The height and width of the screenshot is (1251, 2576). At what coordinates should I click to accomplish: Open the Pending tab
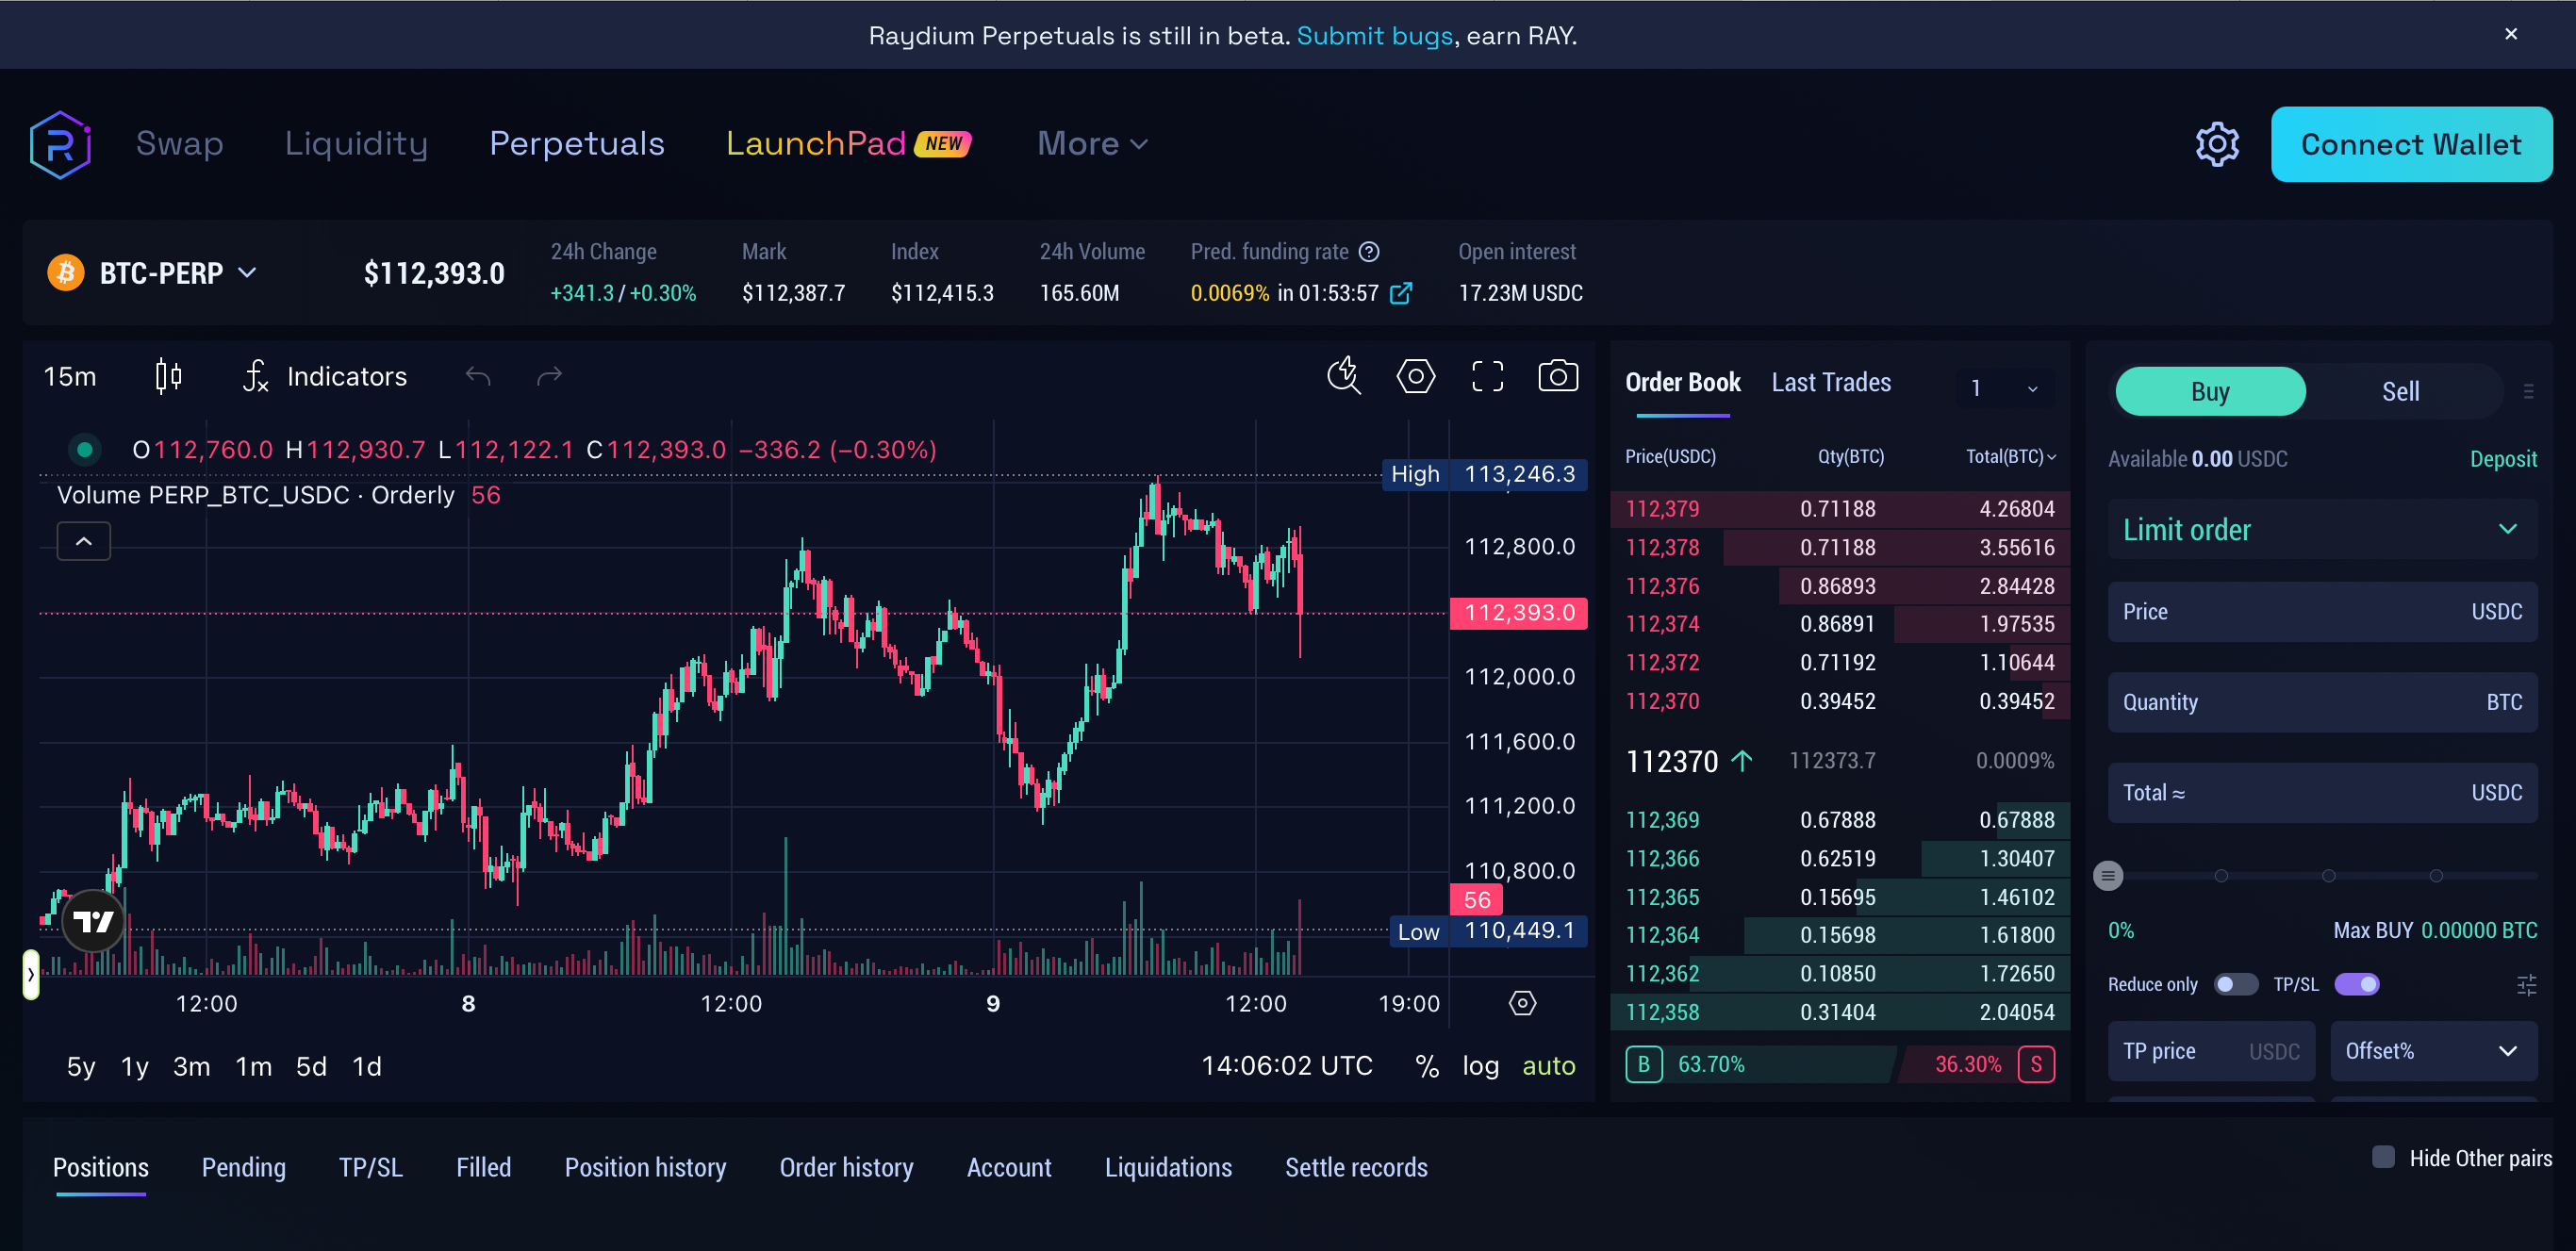click(x=244, y=1167)
